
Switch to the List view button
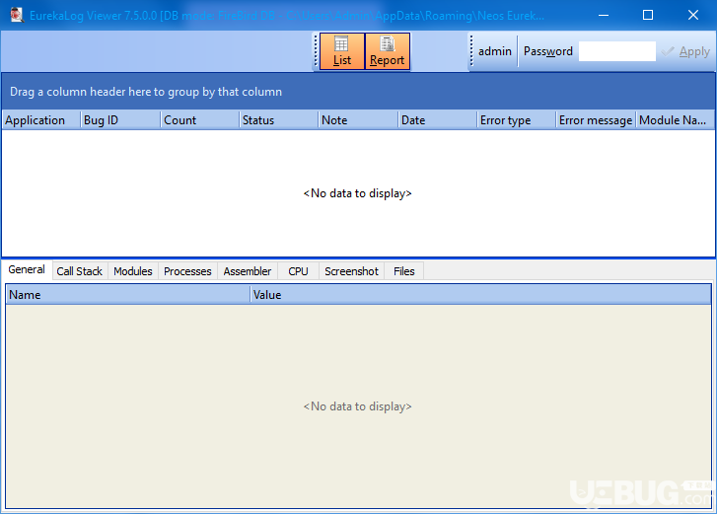[342, 51]
